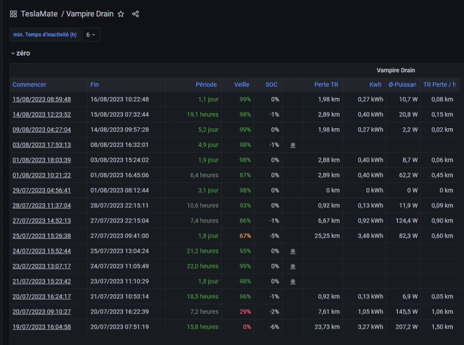Click the min. Temps d'inactivité (h) label
The width and height of the screenshot is (464, 345).
(x=45, y=34)
